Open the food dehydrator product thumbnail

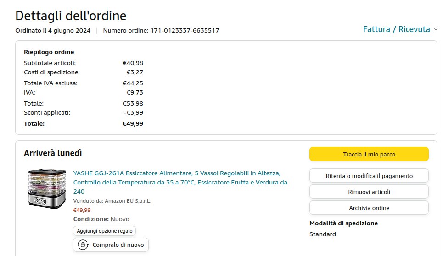47,189
